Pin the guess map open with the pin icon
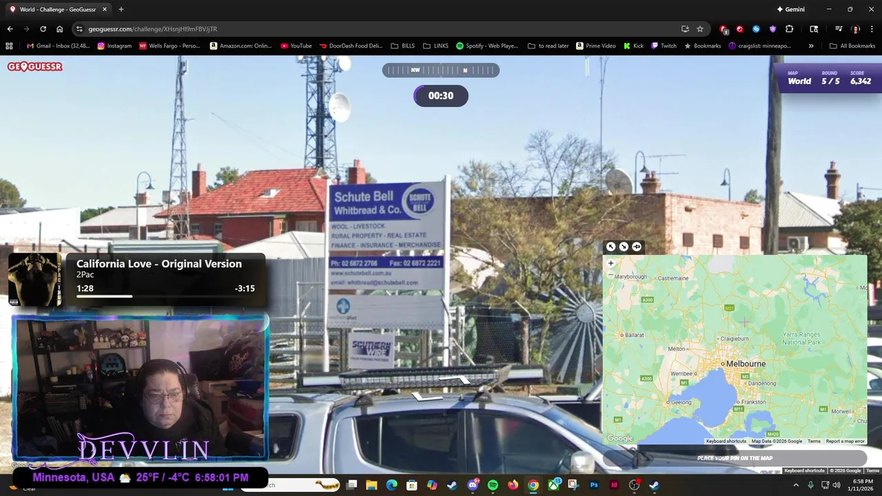 click(x=637, y=247)
